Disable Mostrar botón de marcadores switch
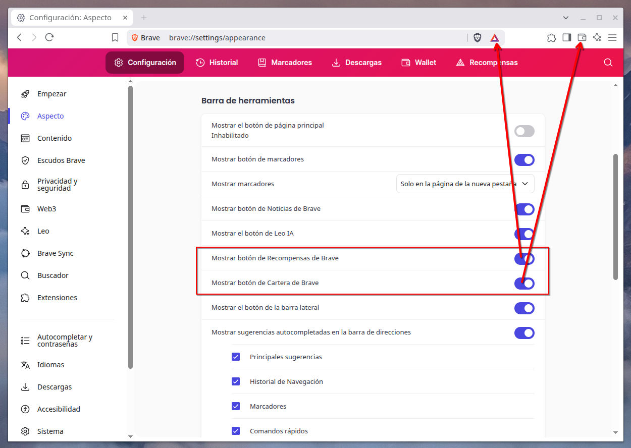The height and width of the screenshot is (448, 631). click(x=524, y=160)
